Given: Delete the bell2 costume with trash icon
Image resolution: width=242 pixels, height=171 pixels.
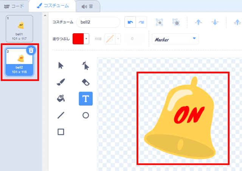Looking at the screenshot, I should pyautogui.click(x=31, y=51).
